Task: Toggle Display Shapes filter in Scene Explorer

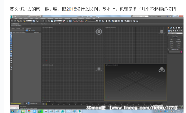Action: pyautogui.click(x=11, y=35)
